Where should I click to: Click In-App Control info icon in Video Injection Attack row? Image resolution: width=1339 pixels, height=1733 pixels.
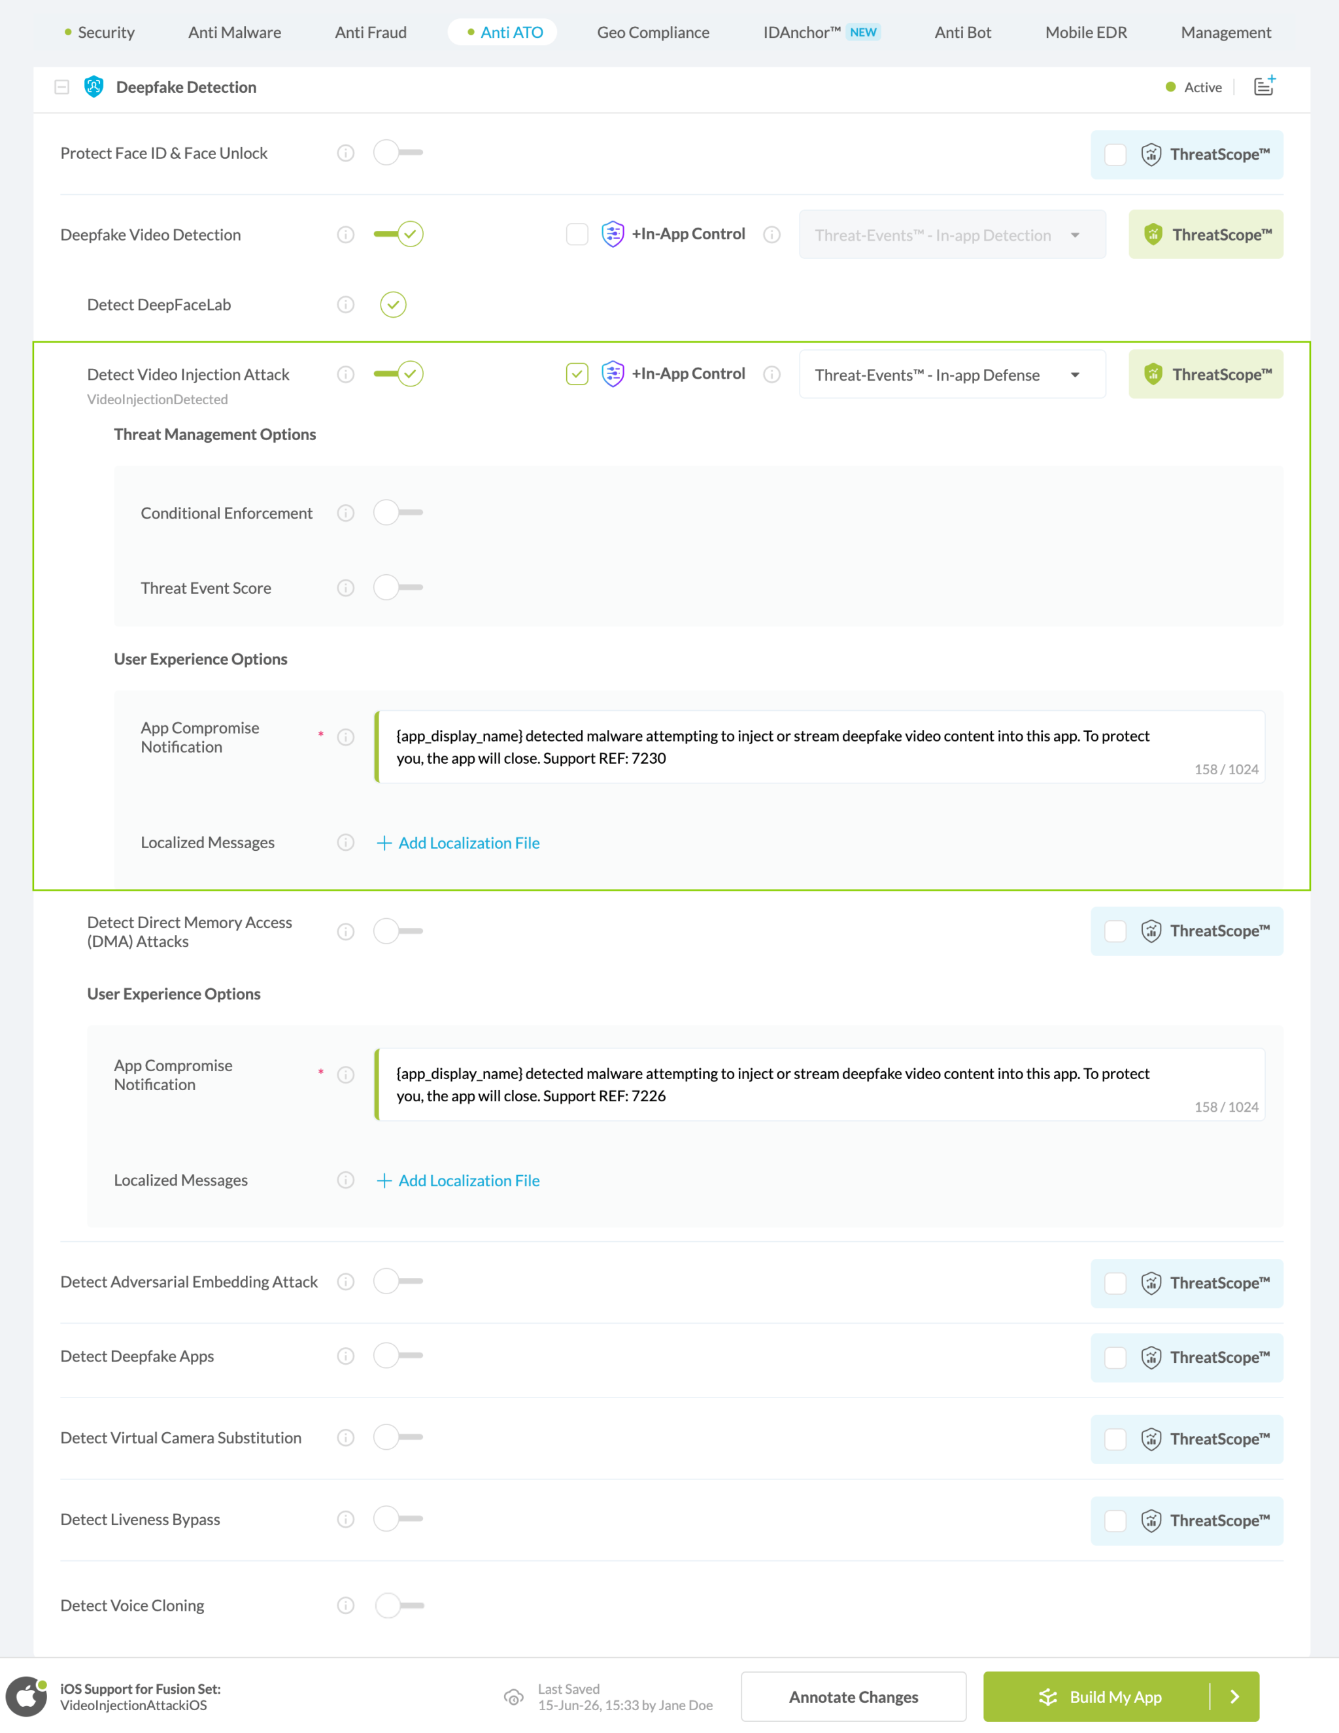[772, 375]
